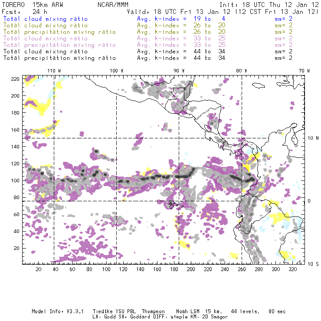Click the '100 W' longitude label
This screenshot has height=321, width=321.
click(x=117, y=71)
